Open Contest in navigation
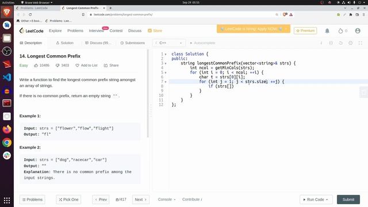368x207 pixels. click(116, 30)
